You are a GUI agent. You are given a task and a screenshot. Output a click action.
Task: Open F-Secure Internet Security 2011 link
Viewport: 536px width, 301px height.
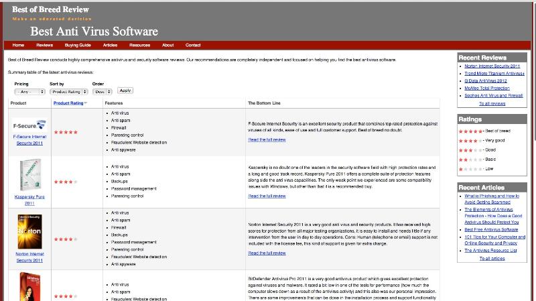(29, 140)
